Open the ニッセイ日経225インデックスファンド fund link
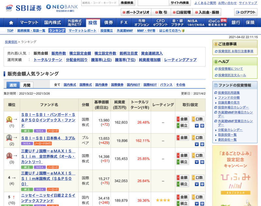The image size is (261, 206). (x=48, y=198)
